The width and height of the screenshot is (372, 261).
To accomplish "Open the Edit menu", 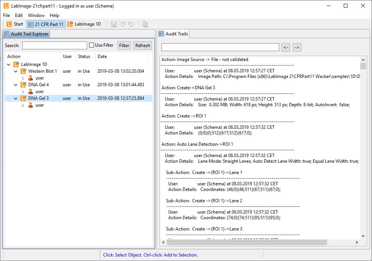I will (19, 15).
